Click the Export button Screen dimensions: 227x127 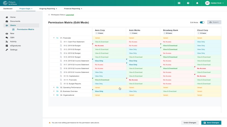click(214, 22)
